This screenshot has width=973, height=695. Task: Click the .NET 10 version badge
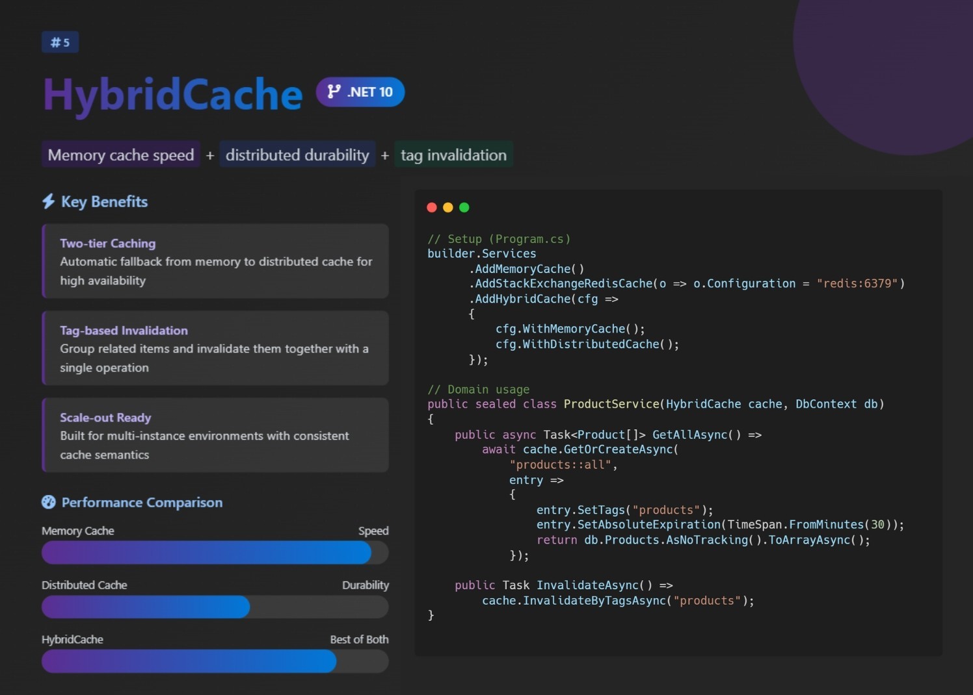tap(360, 92)
